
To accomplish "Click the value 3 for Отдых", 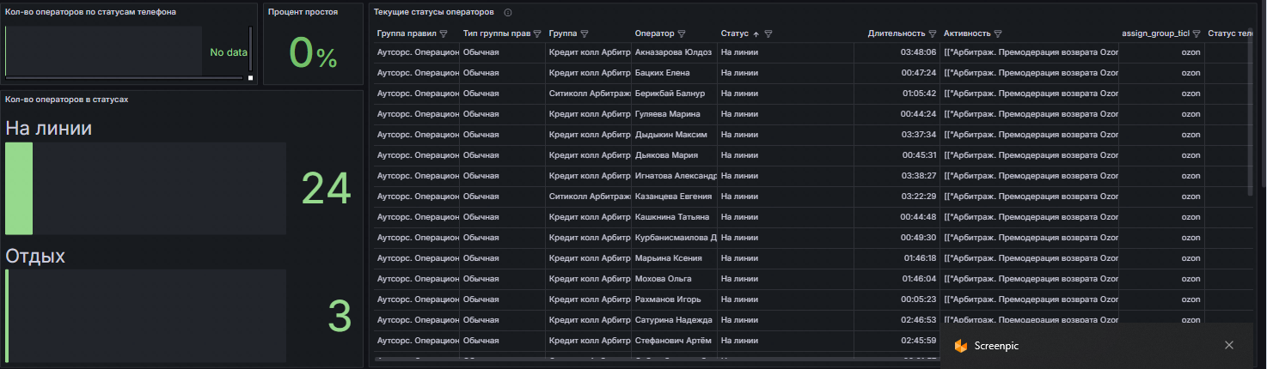I will (x=340, y=317).
